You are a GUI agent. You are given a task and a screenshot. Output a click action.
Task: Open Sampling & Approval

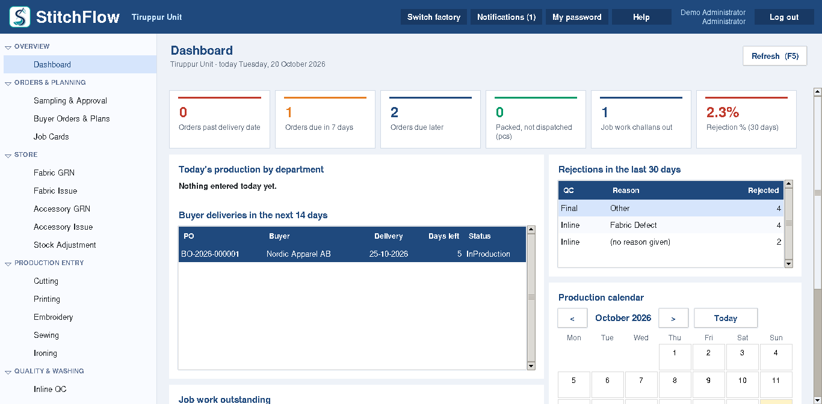[x=80, y=100]
